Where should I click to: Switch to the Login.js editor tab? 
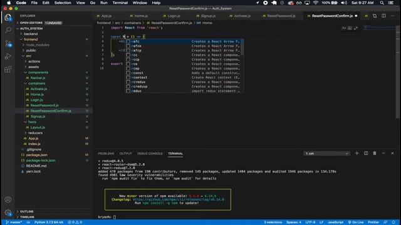click(174, 16)
